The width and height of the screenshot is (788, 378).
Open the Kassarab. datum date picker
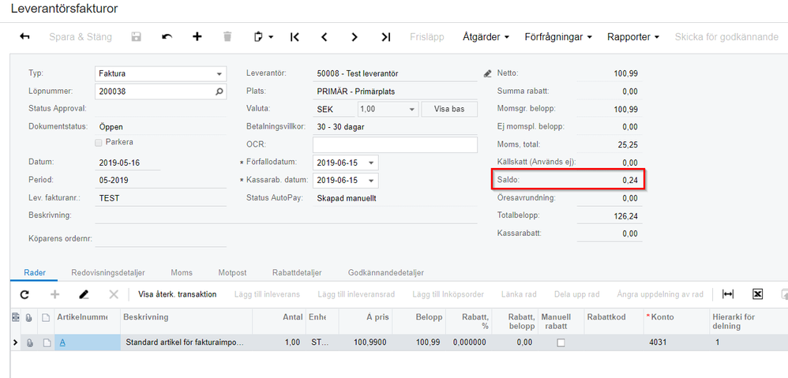tap(371, 181)
